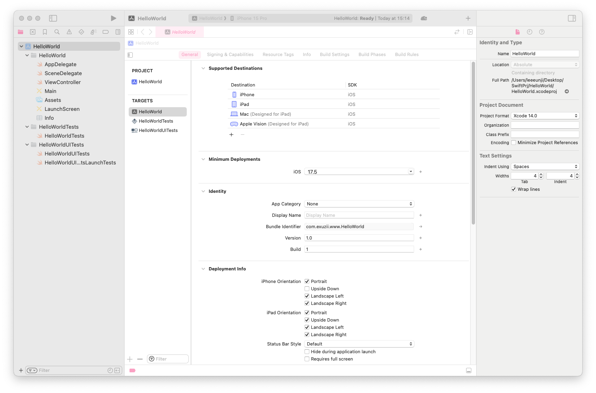Image resolution: width=596 pixels, height=393 pixels.
Task: Collapse the Deployment Info section
Action: click(203, 269)
